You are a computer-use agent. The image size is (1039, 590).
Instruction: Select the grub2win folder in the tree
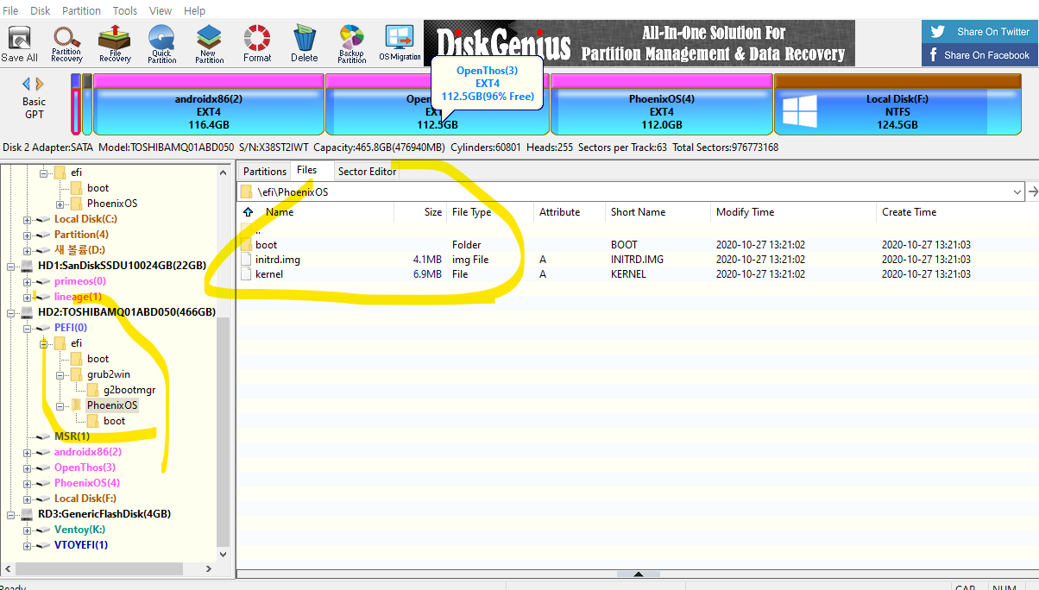tap(108, 374)
